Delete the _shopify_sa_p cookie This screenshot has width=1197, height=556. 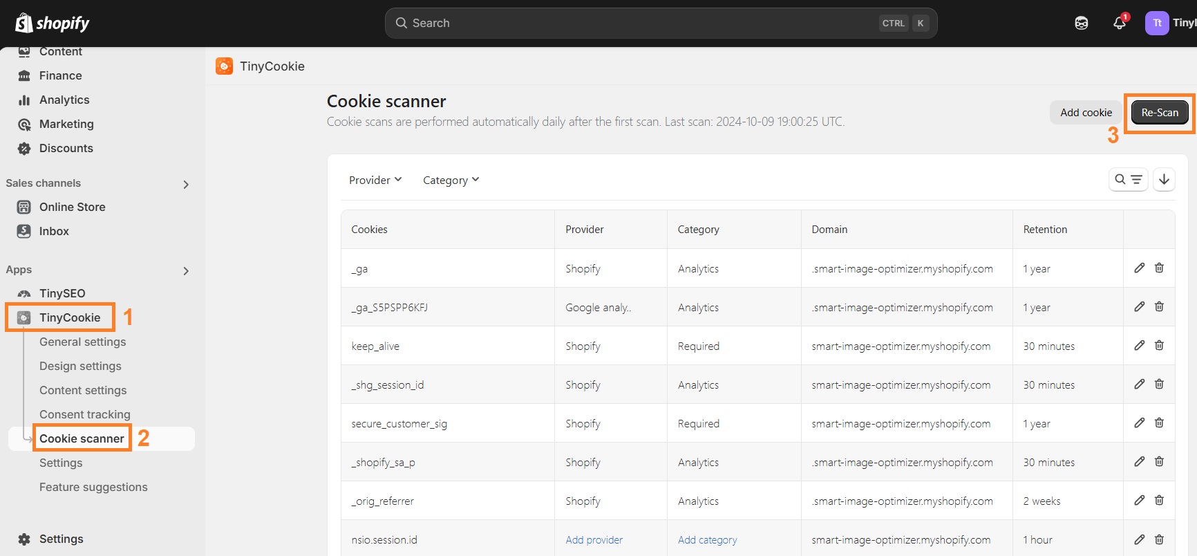[x=1159, y=461]
